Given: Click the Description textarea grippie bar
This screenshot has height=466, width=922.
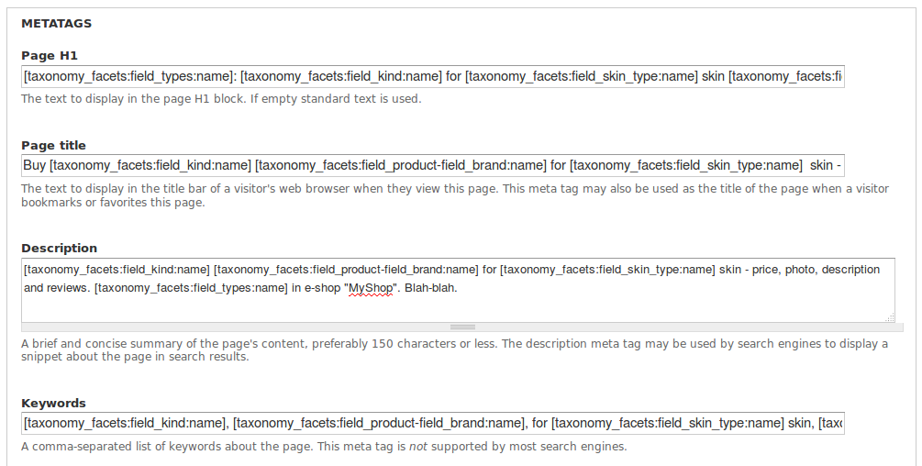Looking at the screenshot, I should point(462,327).
